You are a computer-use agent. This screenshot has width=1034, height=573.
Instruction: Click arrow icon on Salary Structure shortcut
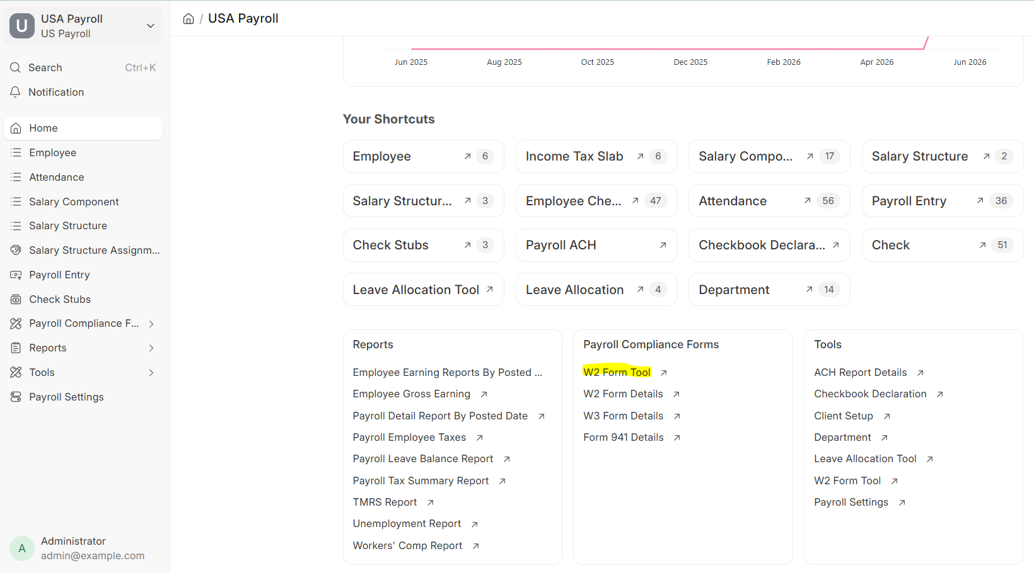pyautogui.click(x=986, y=156)
